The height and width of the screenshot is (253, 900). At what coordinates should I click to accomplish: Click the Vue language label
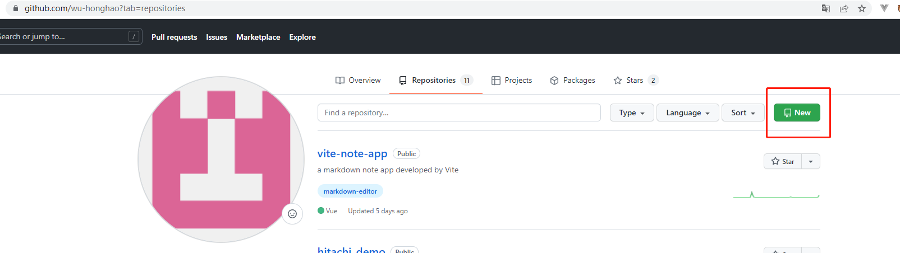click(x=328, y=211)
